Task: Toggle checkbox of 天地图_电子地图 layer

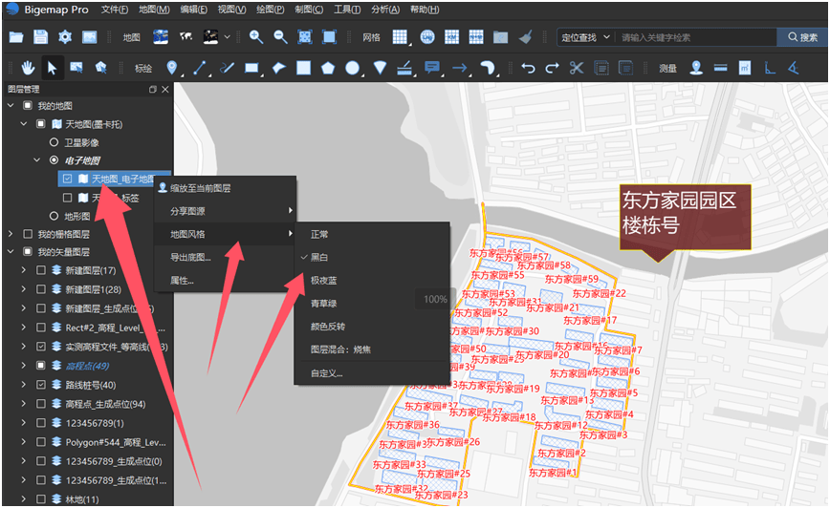Action: [67, 179]
